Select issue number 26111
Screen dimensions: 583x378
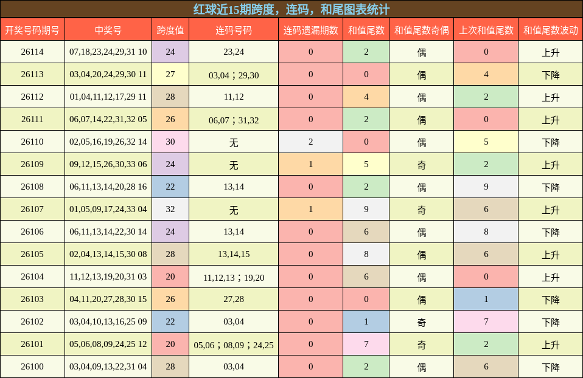point(32,119)
